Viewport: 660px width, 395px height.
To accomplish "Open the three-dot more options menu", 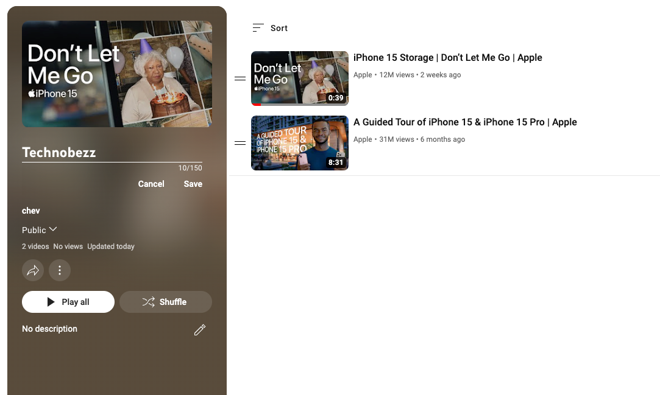I will coord(60,270).
